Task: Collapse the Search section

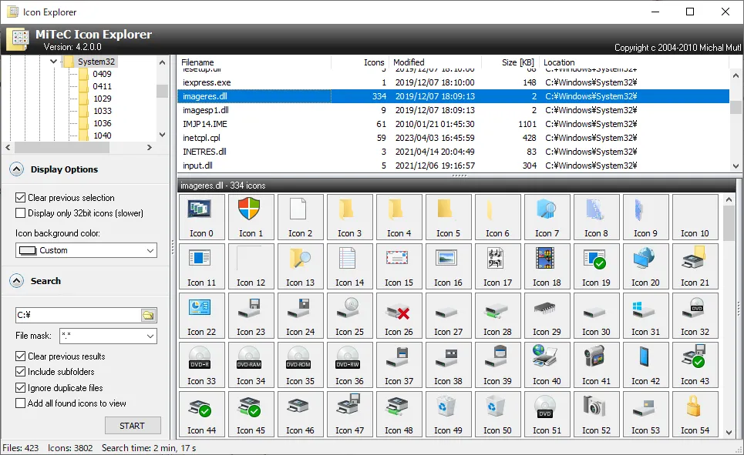Action: pos(17,281)
